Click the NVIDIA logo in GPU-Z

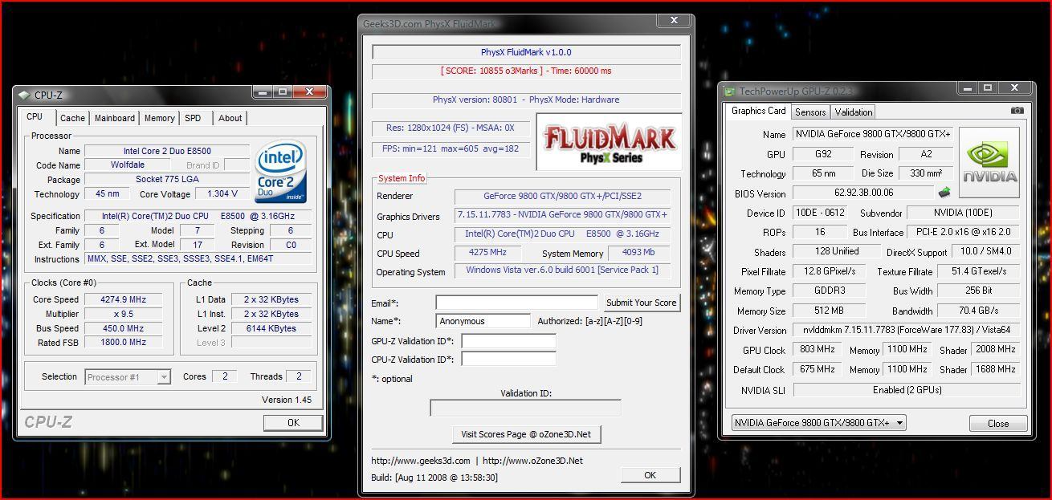pyautogui.click(x=989, y=163)
